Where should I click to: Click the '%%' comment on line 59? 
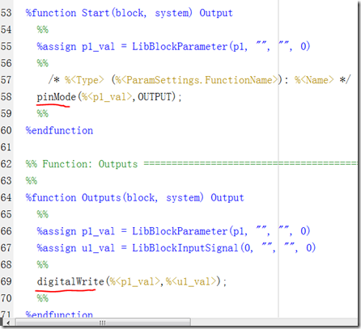[43, 113]
